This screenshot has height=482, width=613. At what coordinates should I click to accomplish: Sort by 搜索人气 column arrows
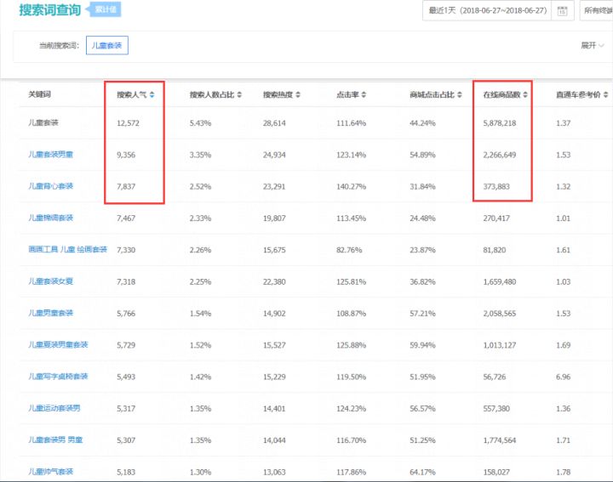152,95
